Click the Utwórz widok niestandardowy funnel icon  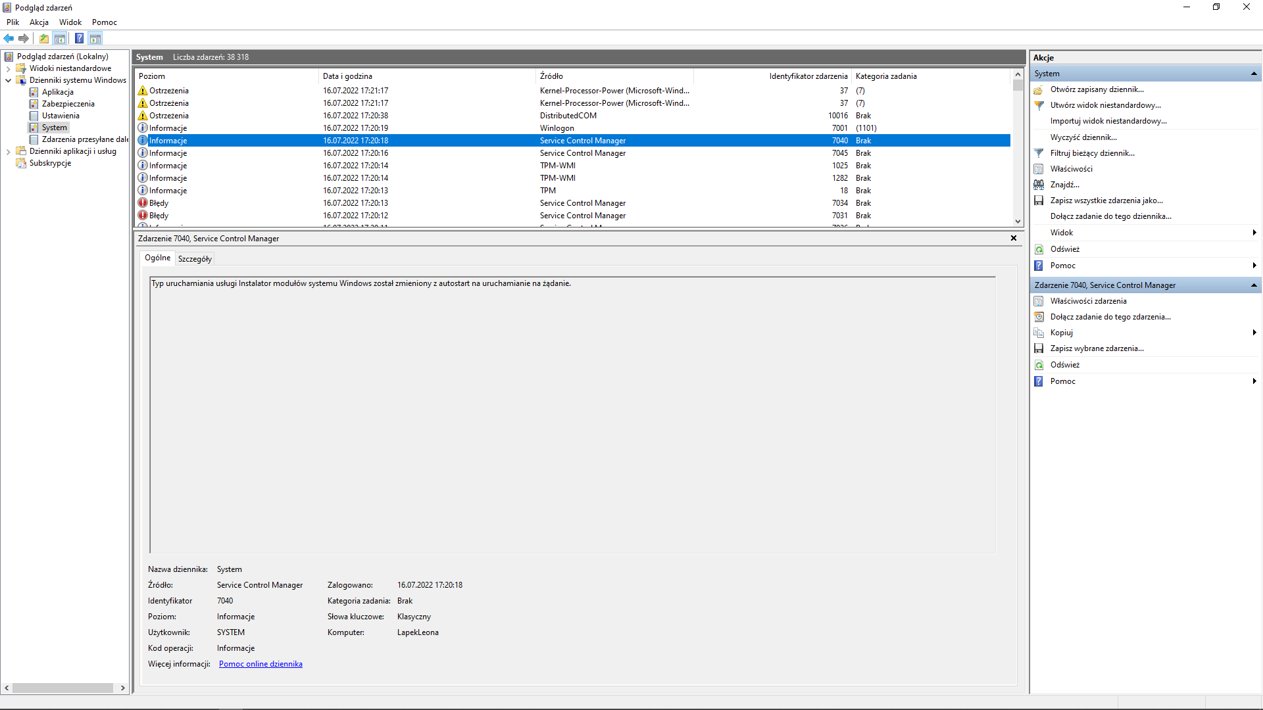pyautogui.click(x=1039, y=105)
